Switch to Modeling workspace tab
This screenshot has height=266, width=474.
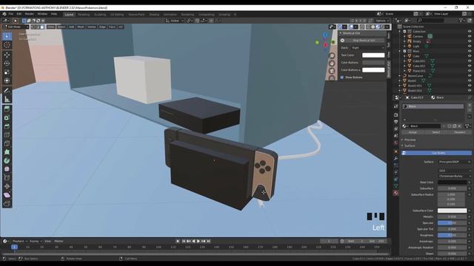click(x=84, y=15)
